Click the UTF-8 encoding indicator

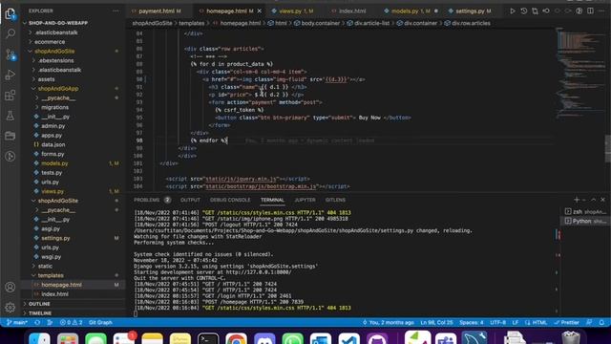tap(498, 323)
